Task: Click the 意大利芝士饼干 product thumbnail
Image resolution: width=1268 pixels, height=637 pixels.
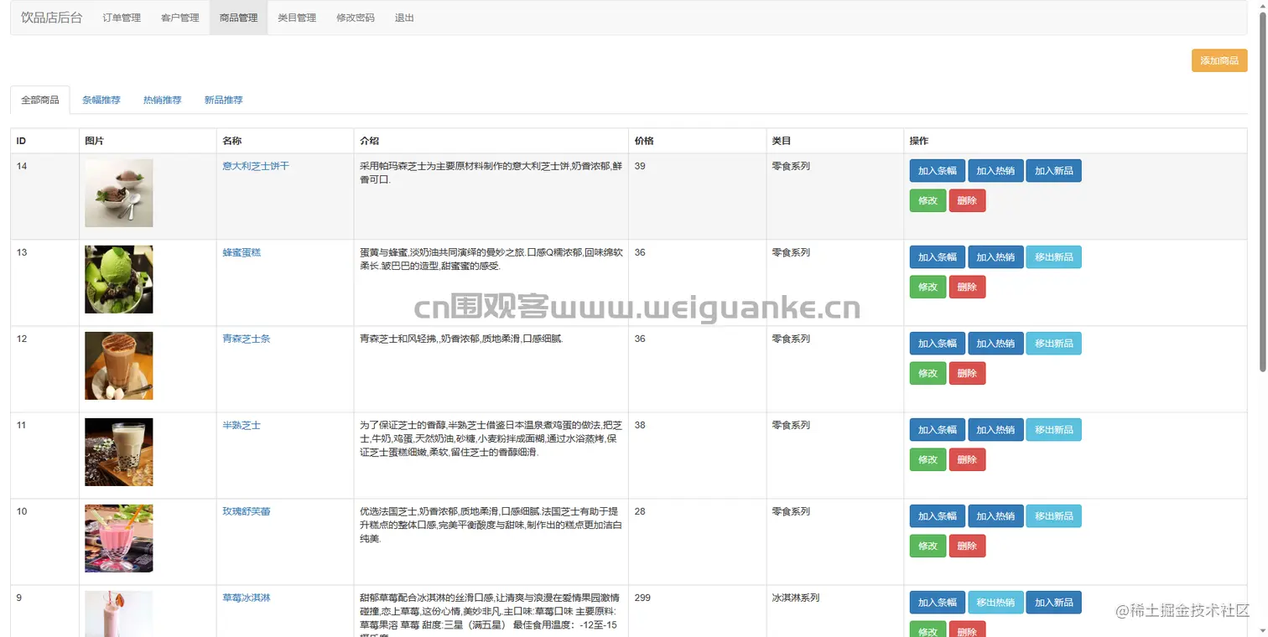Action: coord(119,193)
